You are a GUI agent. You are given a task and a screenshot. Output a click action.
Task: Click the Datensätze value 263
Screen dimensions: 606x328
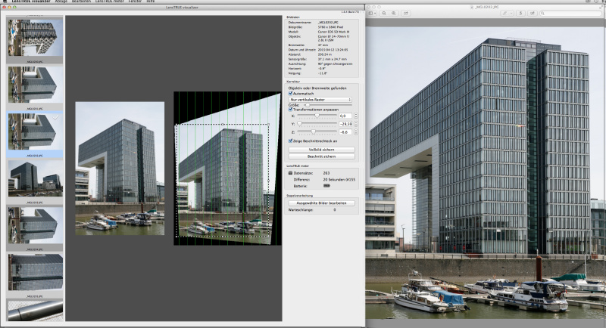pyautogui.click(x=326, y=173)
